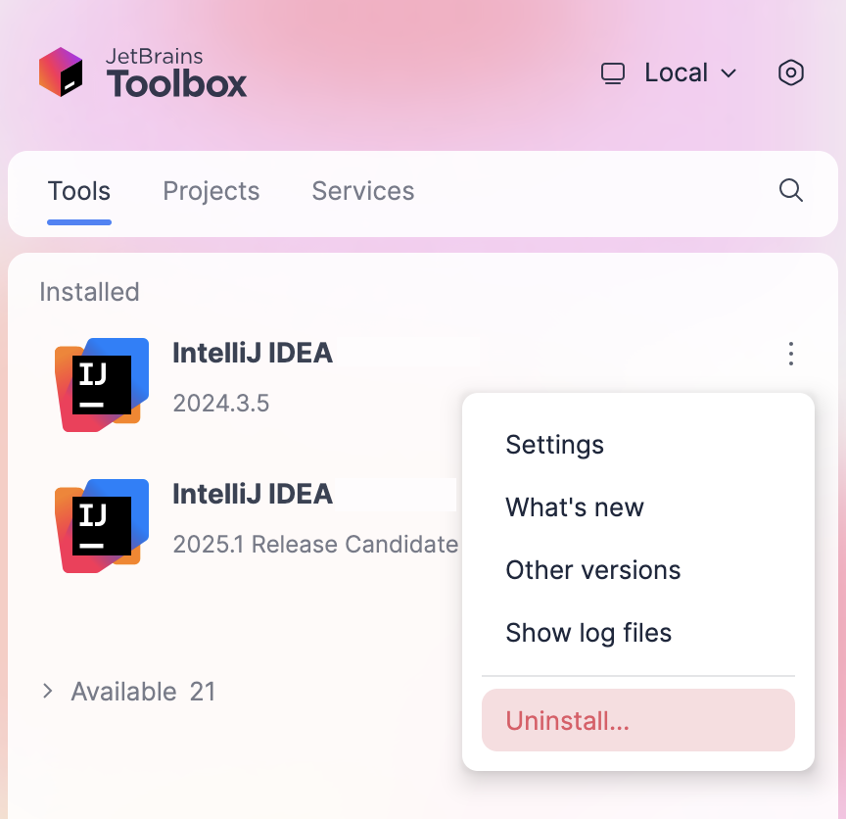
Task: Switch to the Projects tab
Action: point(211,191)
